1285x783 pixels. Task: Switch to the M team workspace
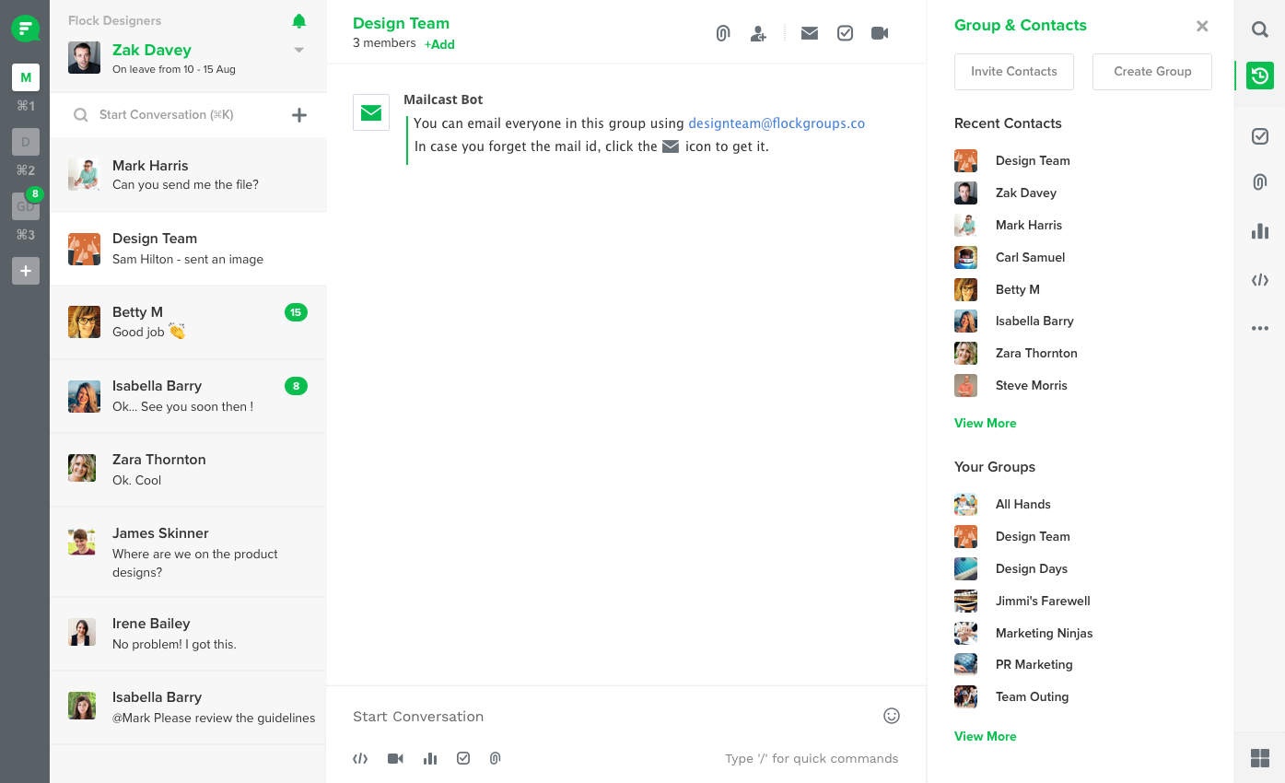(x=26, y=77)
